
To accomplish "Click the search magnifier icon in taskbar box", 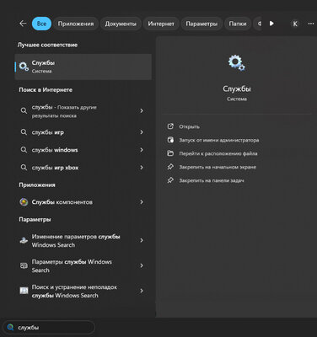I will point(11,328).
